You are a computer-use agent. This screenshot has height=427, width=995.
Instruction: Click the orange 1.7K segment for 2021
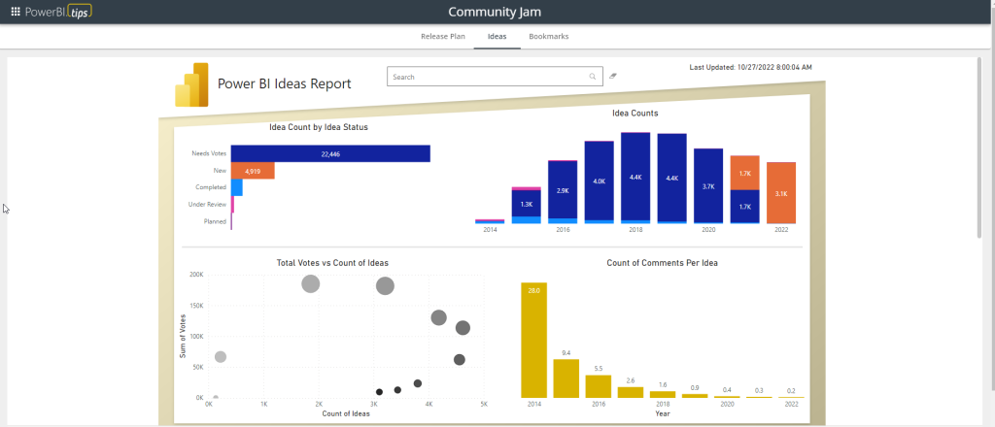coord(744,173)
